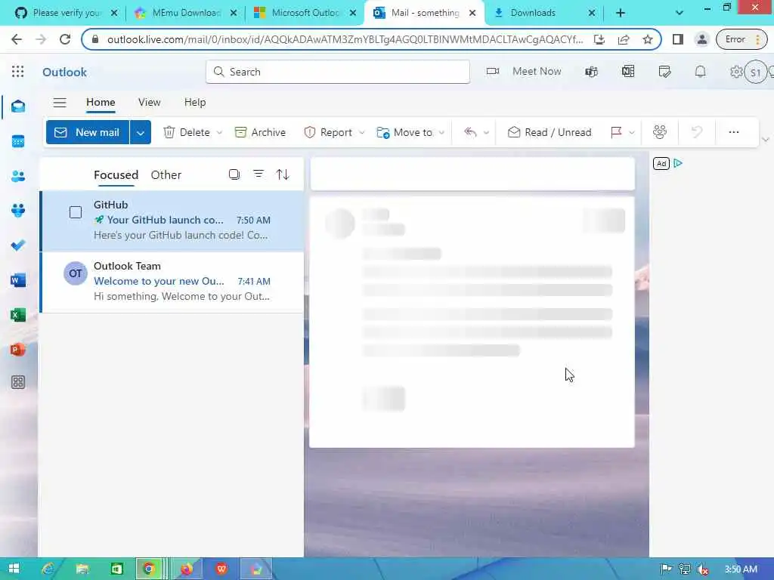Switch to the View ribbon tab
Viewport: 774px width, 580px height.
(149, 102)
